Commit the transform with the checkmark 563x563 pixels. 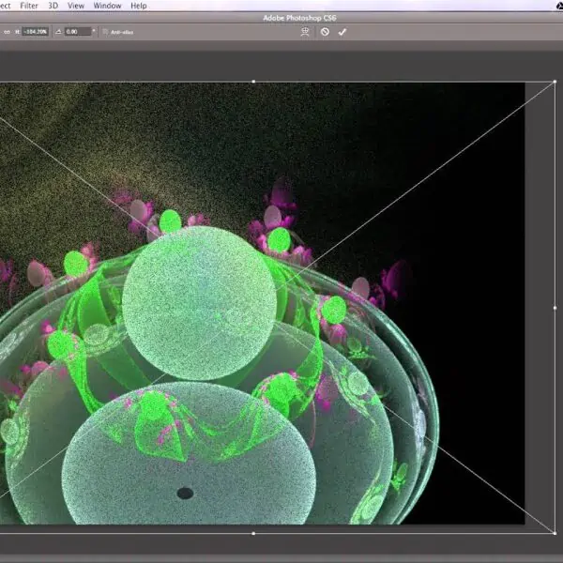[x=342, y=32]
